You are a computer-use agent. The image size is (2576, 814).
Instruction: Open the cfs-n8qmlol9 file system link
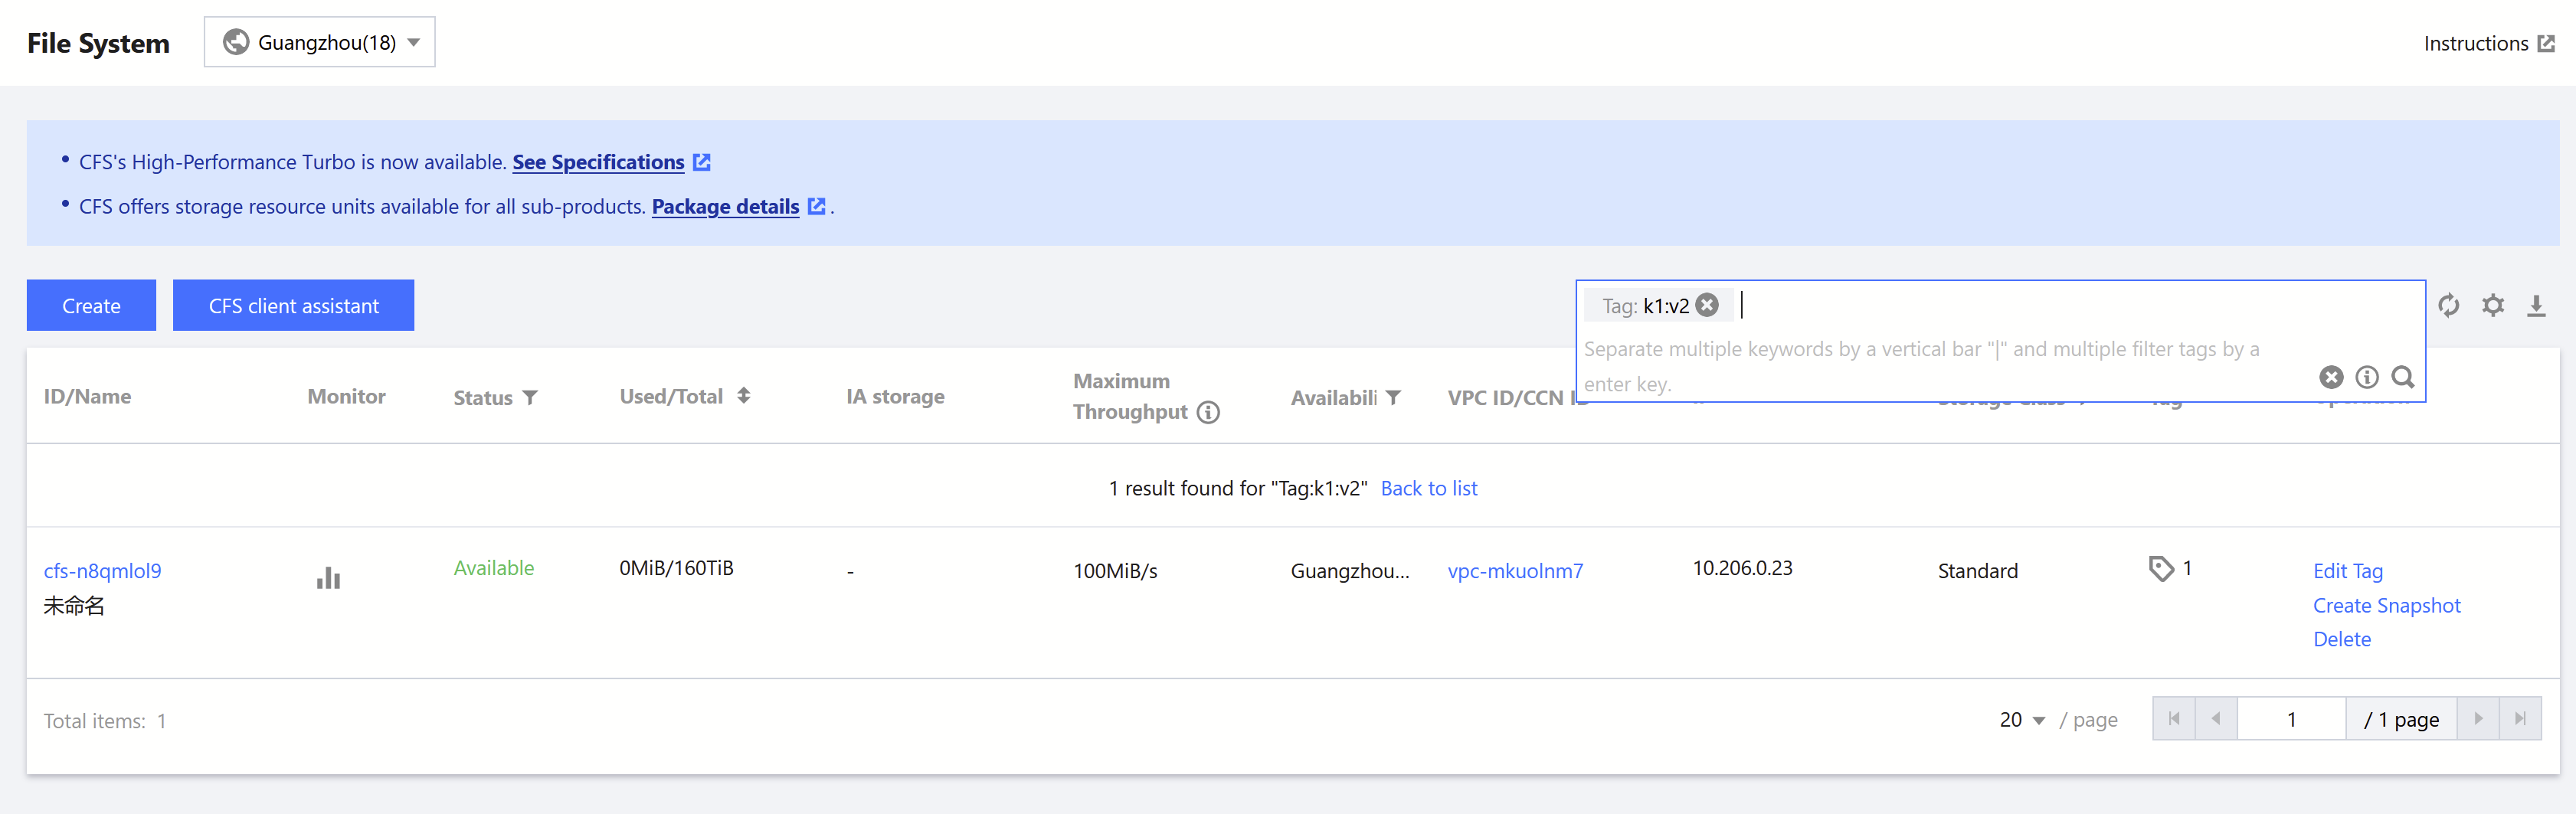102,571
